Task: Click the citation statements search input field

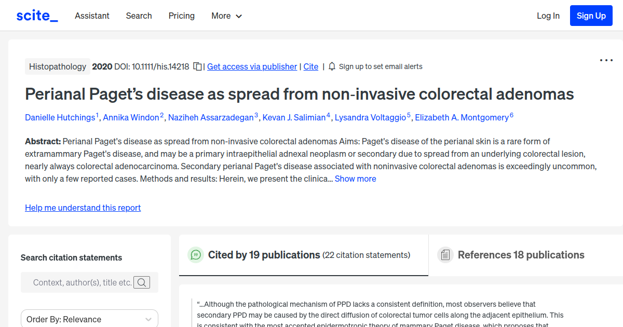Action: click(x=83, y=282)
